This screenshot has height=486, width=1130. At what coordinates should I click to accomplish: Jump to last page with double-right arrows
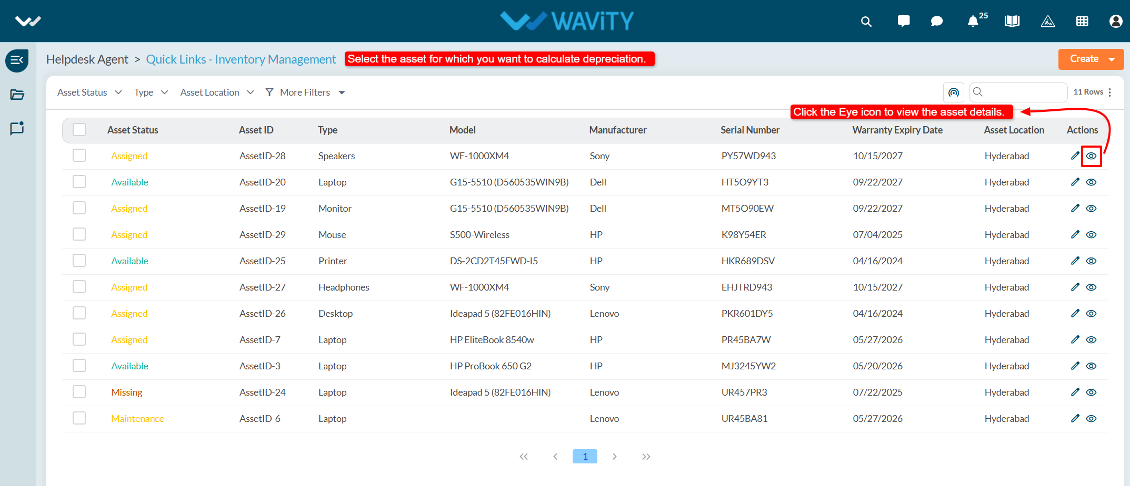tap(646, 457)
